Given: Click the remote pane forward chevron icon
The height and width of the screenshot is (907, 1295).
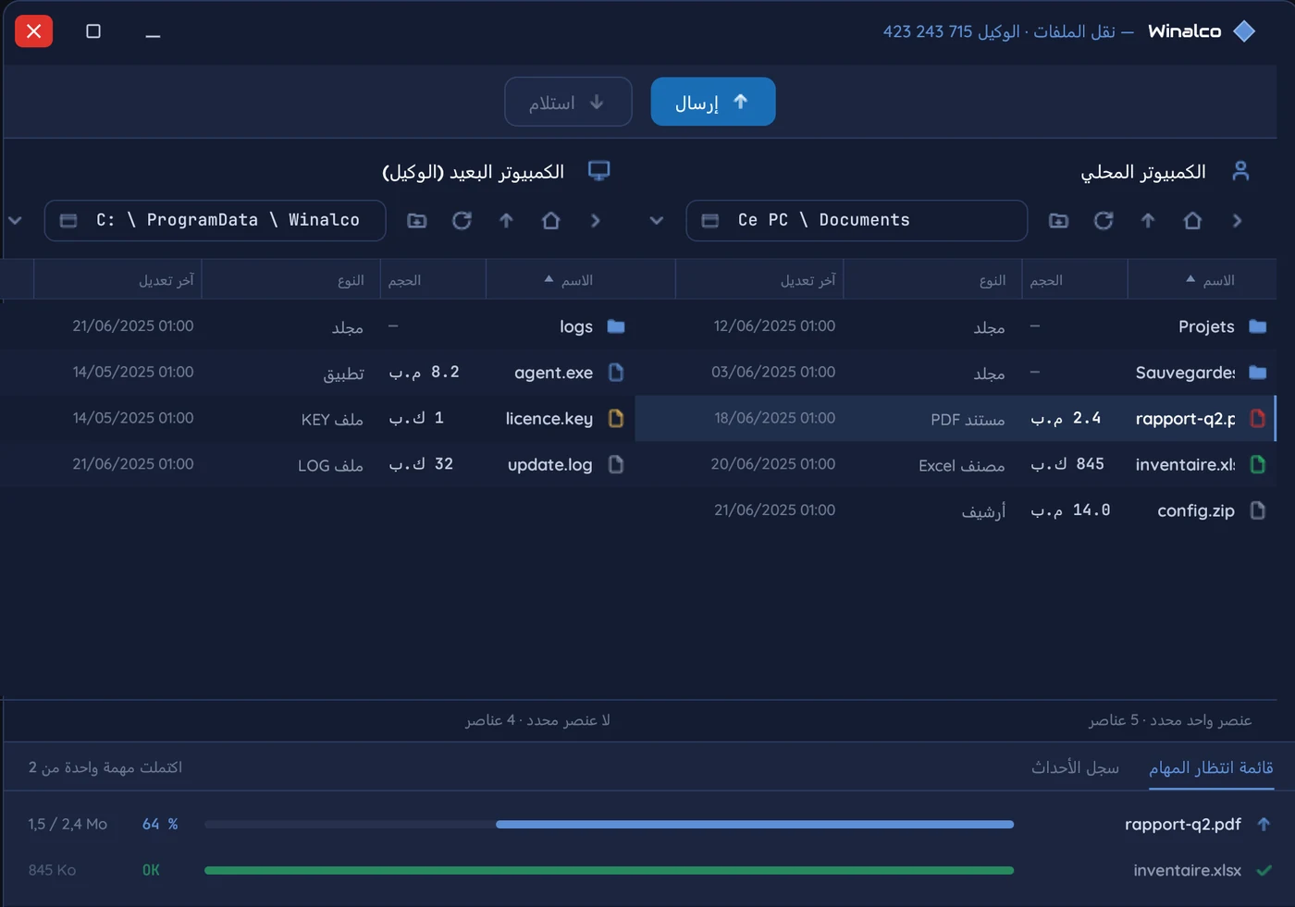Looking at the screenshot, I should (x=595, y=221).
